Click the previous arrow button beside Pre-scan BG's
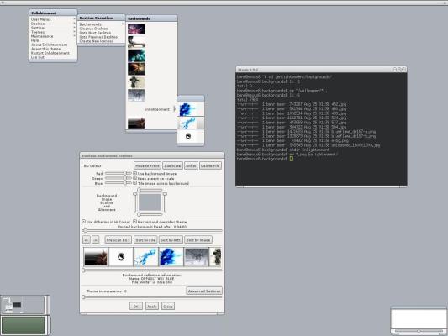Screen dimensions: 448x336 tap(87, 240)
